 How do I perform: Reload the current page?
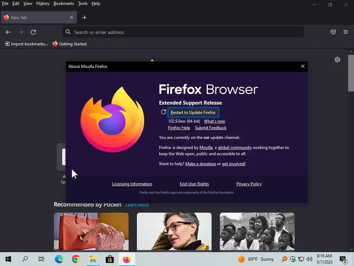[33, 32]
